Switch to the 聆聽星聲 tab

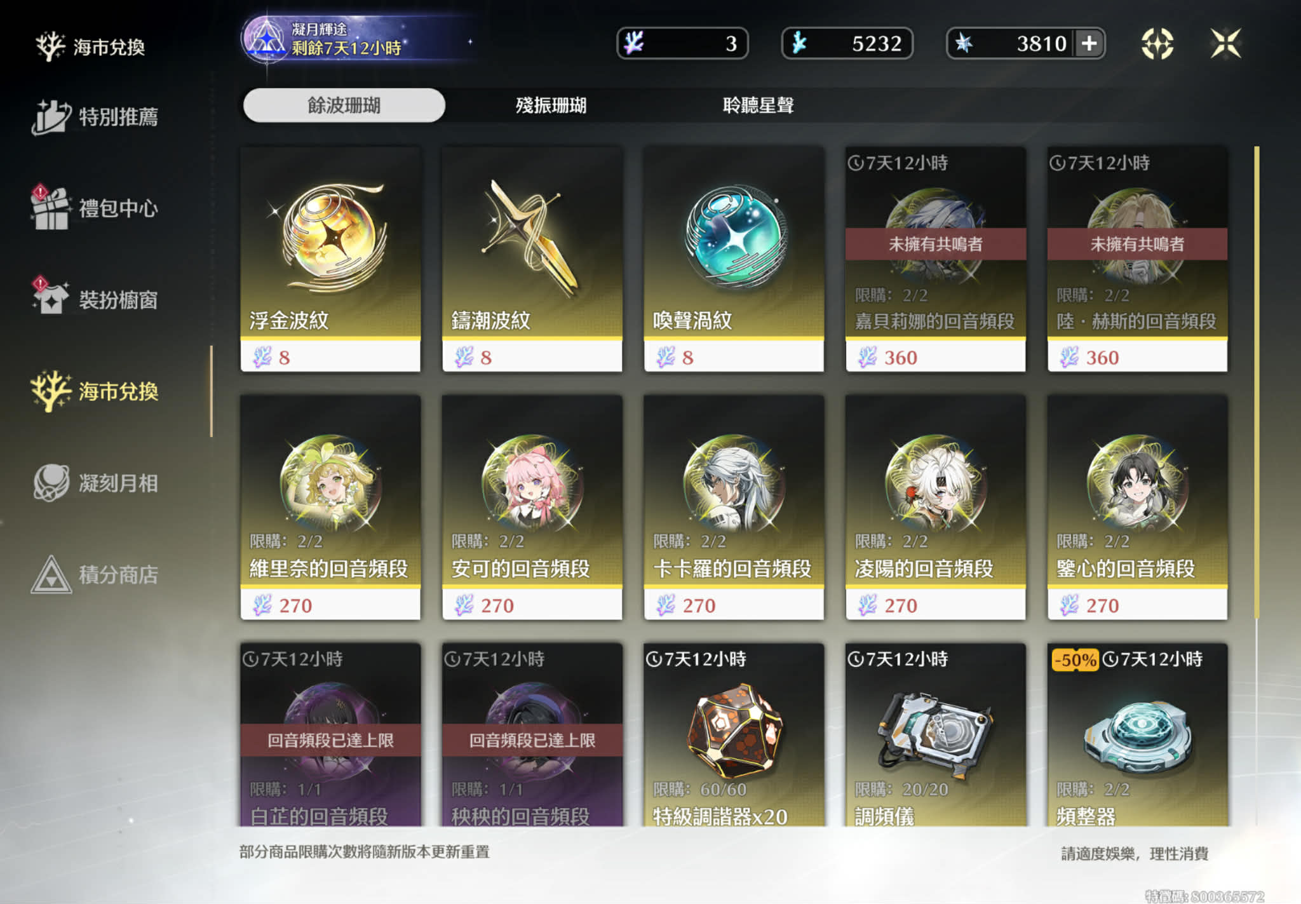[758, 105]
